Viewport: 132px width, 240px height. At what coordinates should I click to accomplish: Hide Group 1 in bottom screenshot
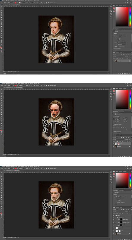[114, 215]
